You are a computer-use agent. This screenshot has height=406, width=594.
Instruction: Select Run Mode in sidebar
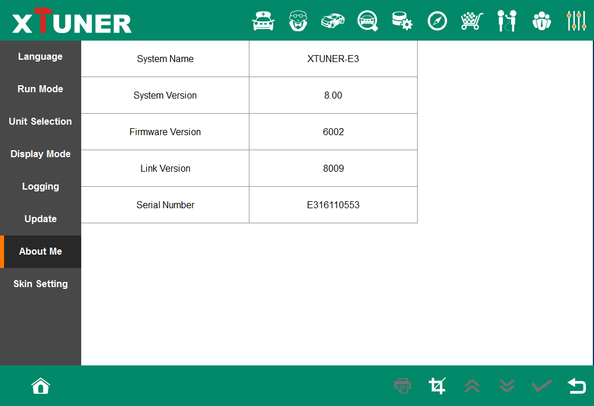(x=41, y=89)
